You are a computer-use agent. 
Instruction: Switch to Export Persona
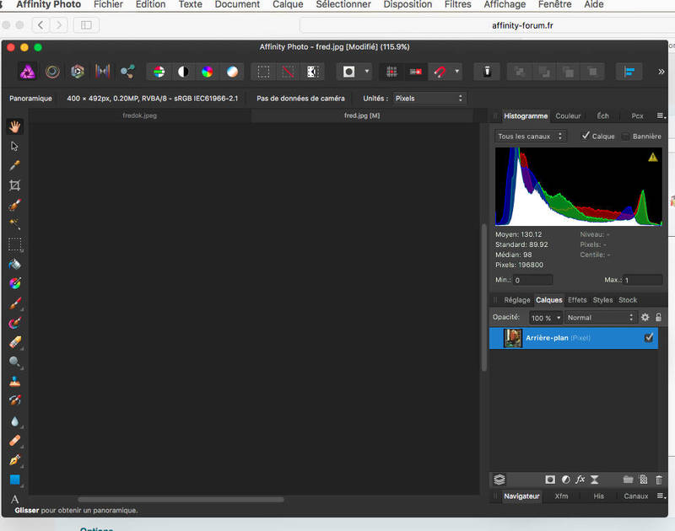click(x=127, y=72)
